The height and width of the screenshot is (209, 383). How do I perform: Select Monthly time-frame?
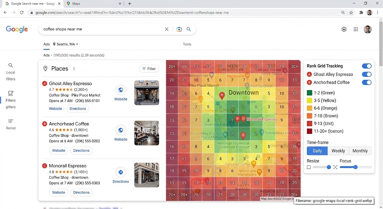click(x=360, y=151)
